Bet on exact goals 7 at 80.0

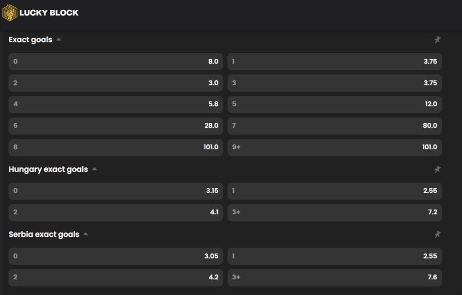pyautogui.click(x=335, y=126)
